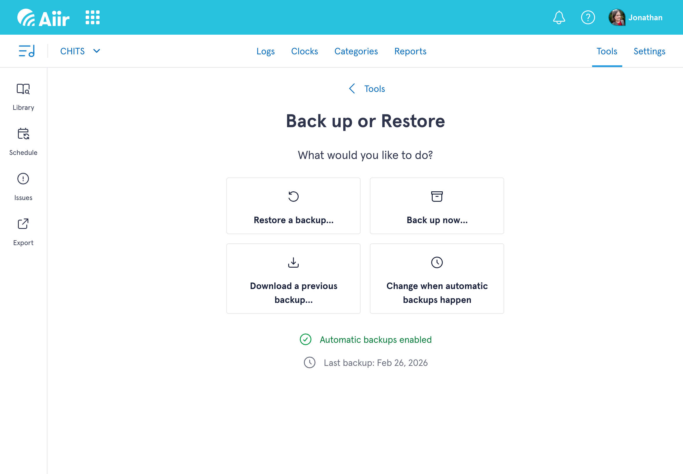Open the apps grid launcher icon

pos(93,18)
